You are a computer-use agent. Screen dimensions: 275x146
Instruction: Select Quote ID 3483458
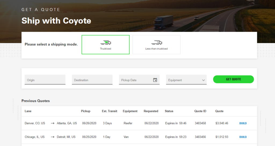click(x=200, y=123)
